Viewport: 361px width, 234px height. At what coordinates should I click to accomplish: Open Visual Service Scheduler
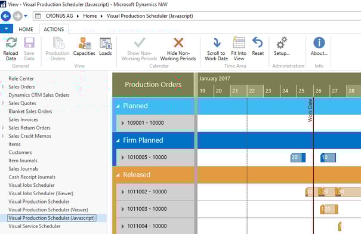pyautogui.click(x=34, y=226)
